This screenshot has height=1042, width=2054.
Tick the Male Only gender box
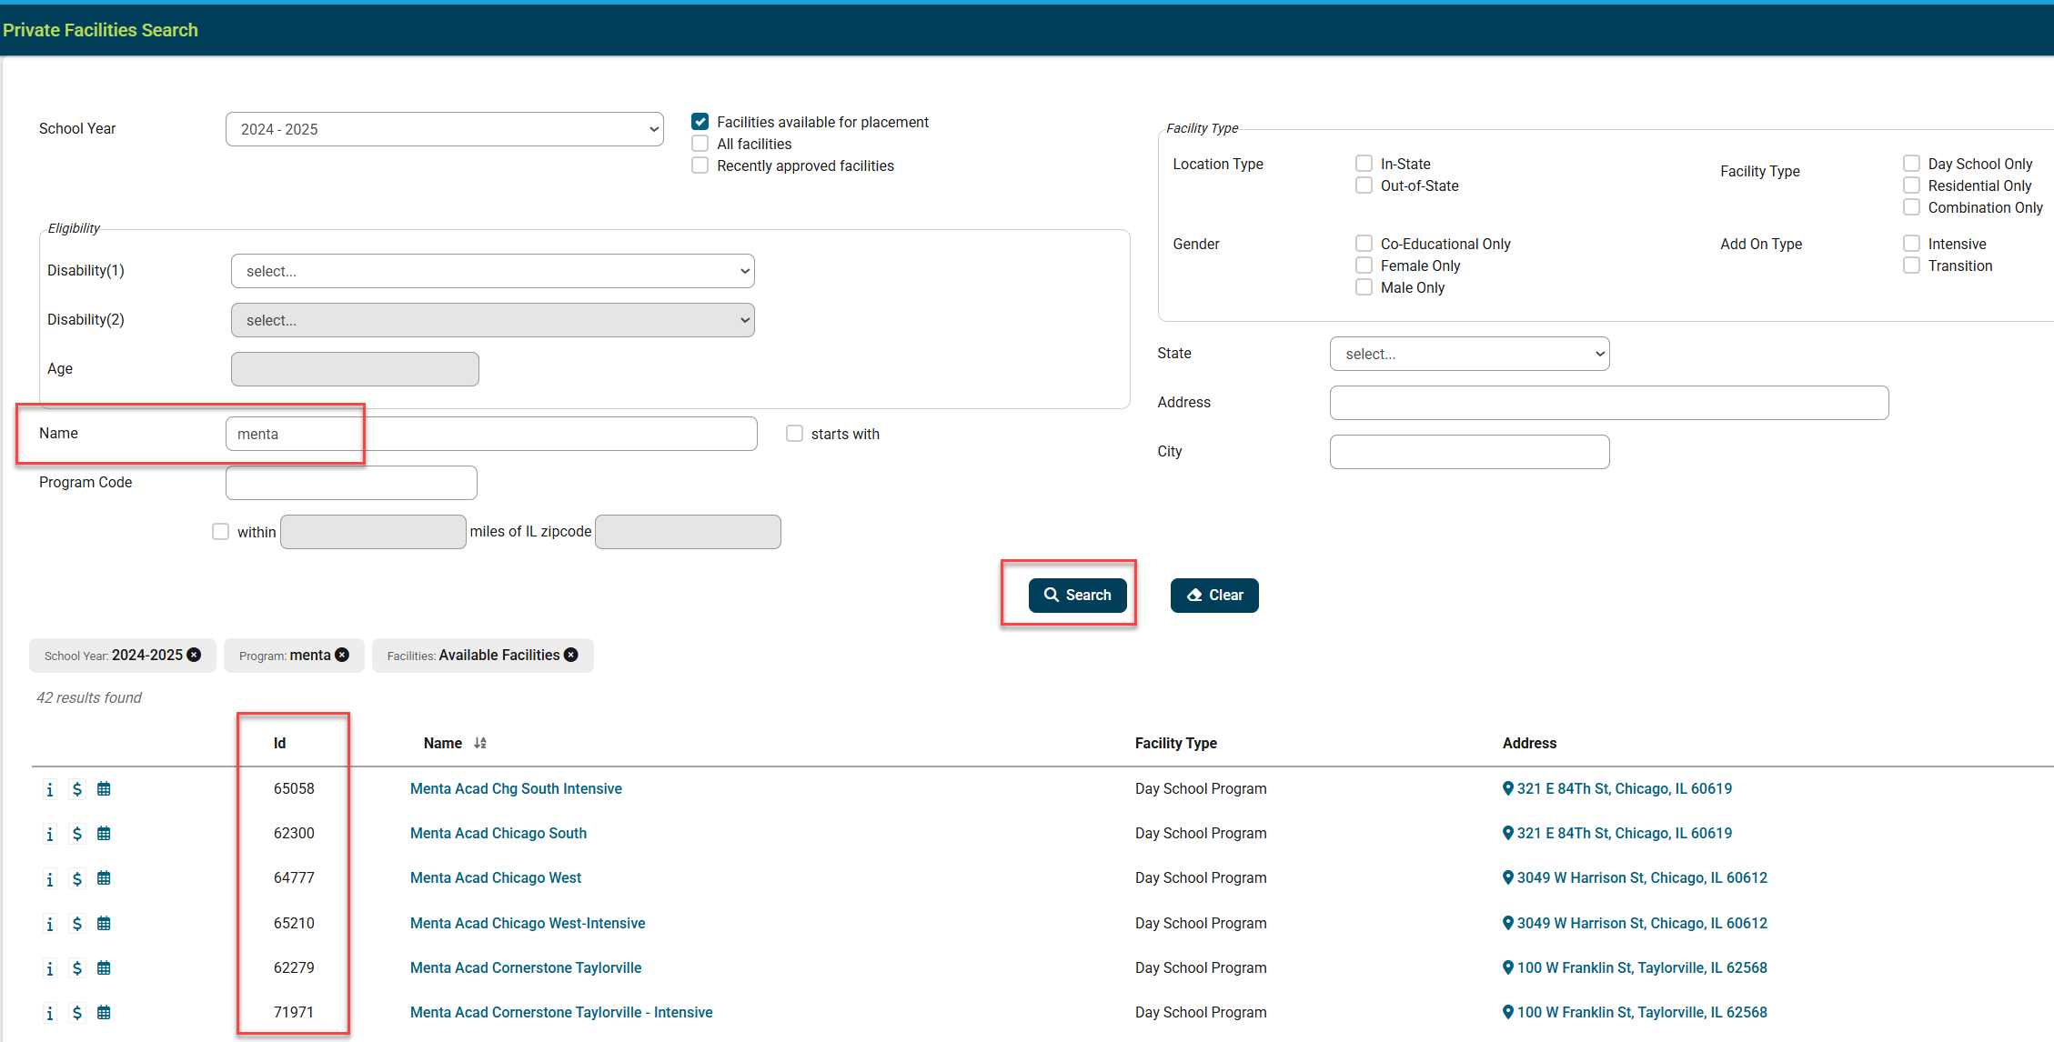click(x=1364, y=287)
